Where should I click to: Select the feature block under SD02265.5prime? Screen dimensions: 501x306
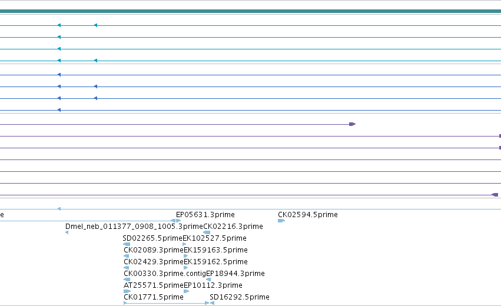[x=127, y=244]
